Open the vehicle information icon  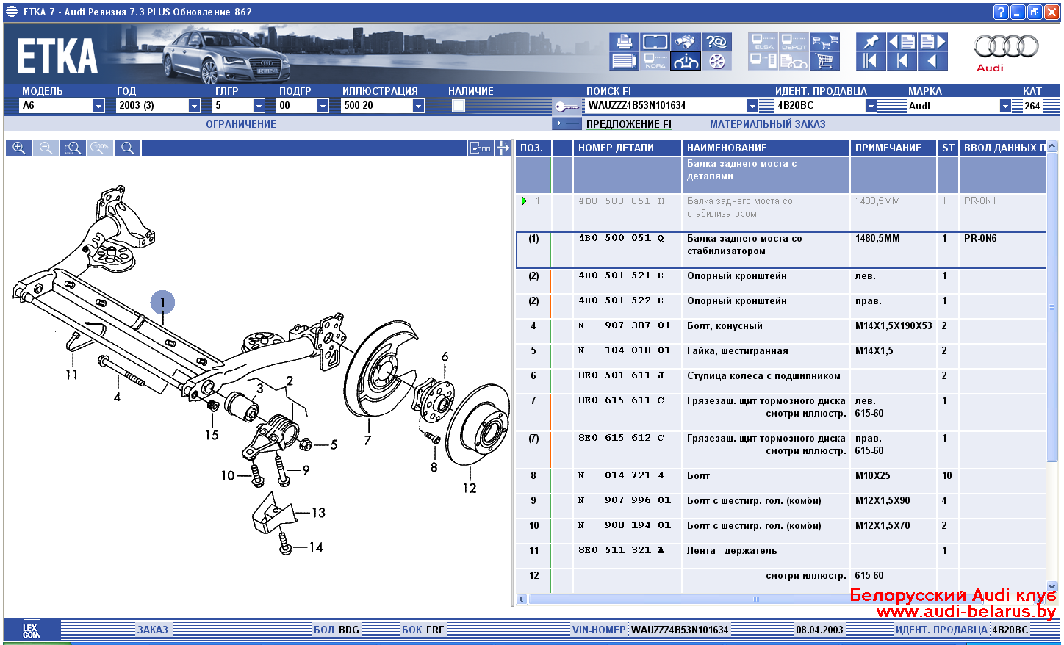pos(686,61)
